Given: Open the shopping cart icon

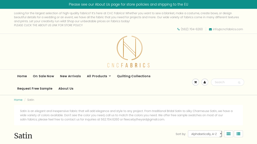Looking at the screenshot, I should tap(195, 82).
